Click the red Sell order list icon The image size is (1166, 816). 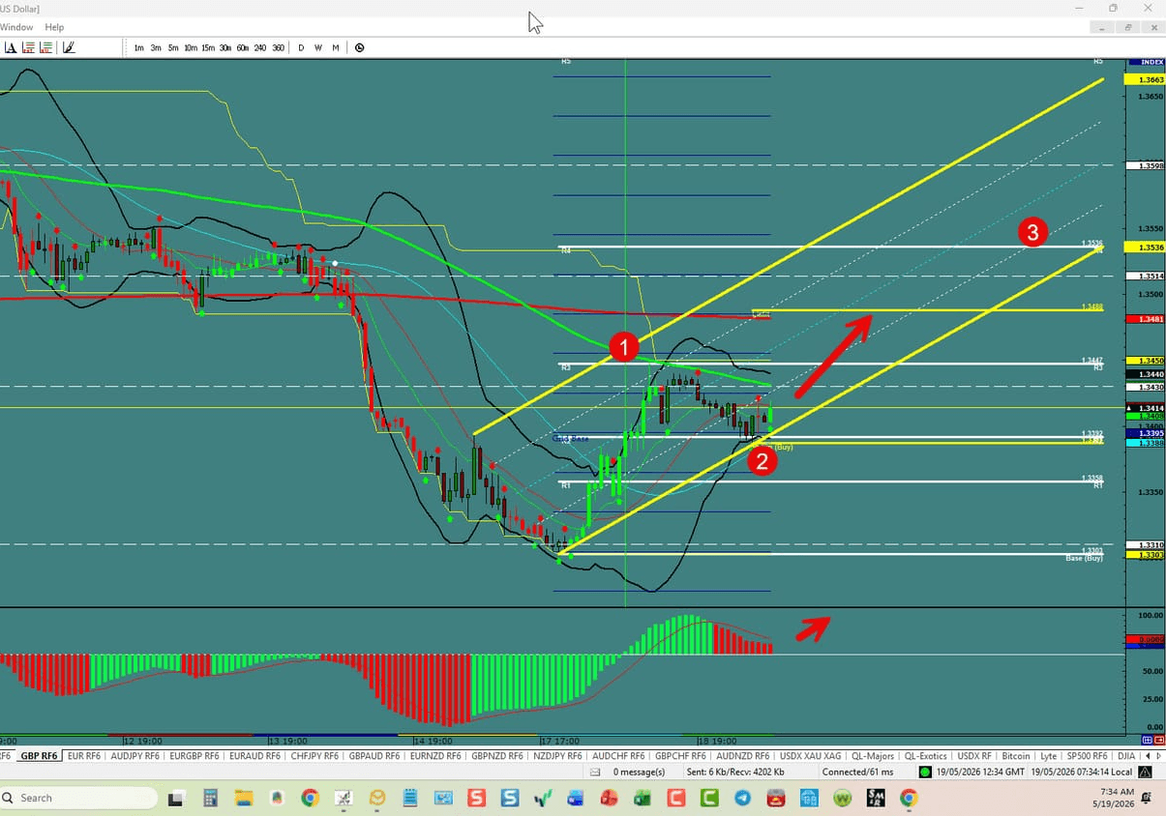29,47
